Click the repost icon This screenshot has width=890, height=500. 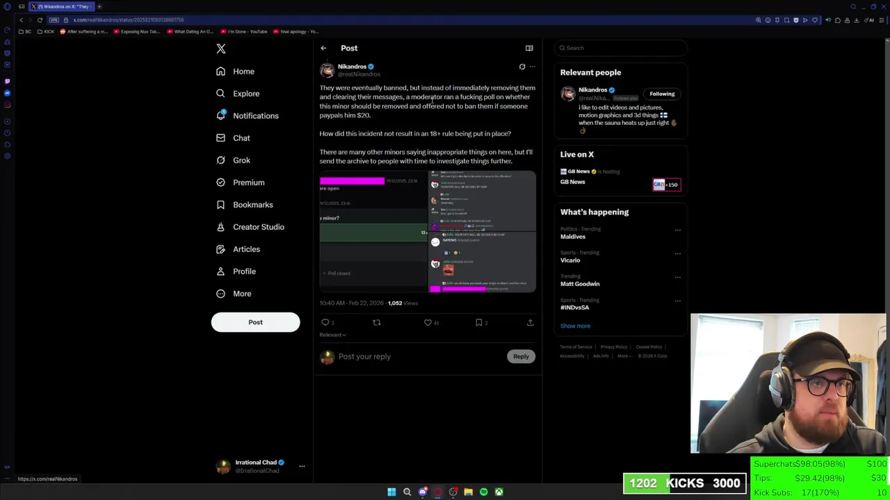pos(377,322)
